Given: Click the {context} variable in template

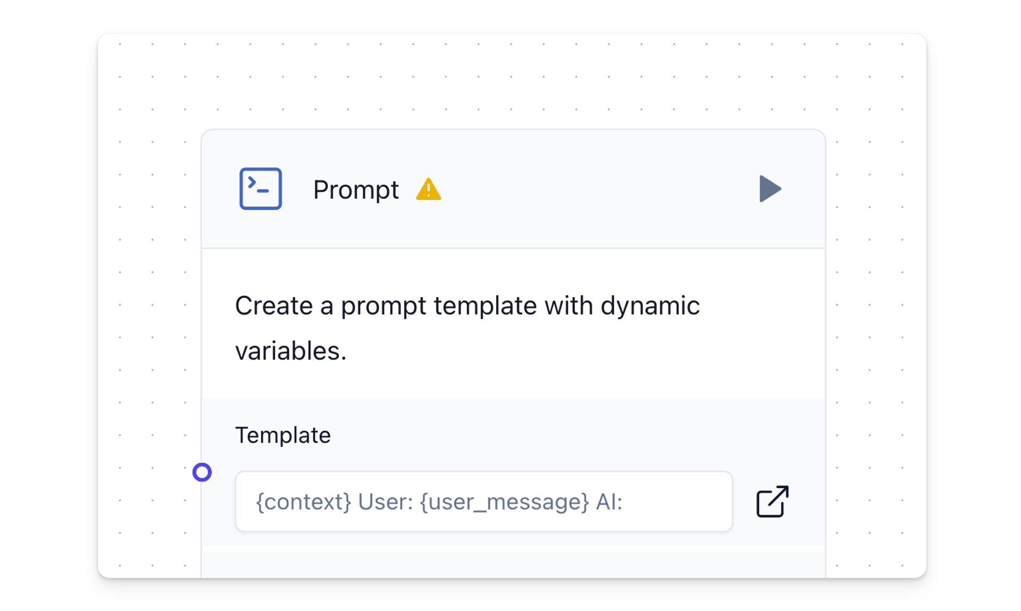Looking at the screenshot, I should pyautogui.click(x=303, y=502).
